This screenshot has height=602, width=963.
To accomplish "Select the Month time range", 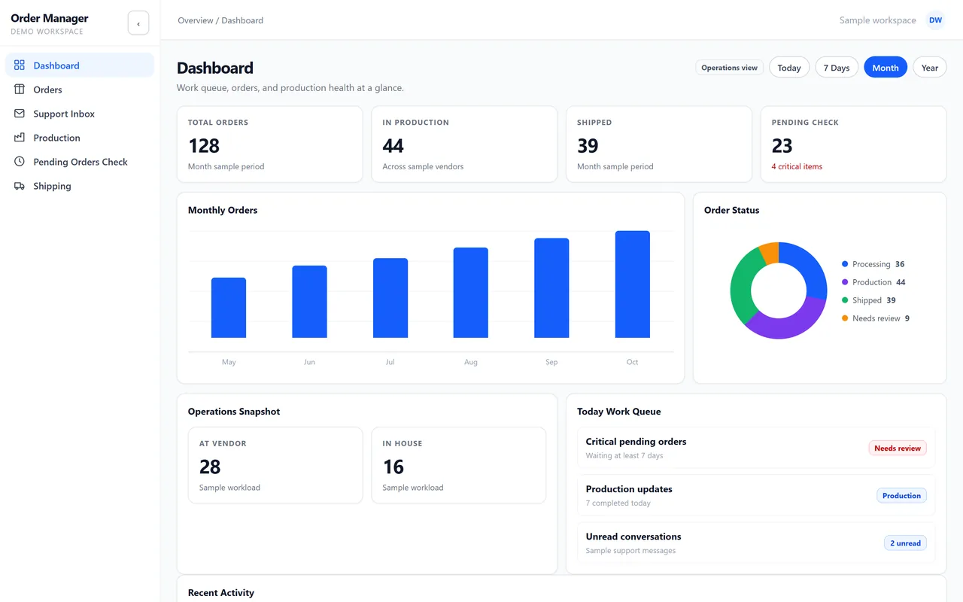I will pyautogui.click(x=886, y=68).
